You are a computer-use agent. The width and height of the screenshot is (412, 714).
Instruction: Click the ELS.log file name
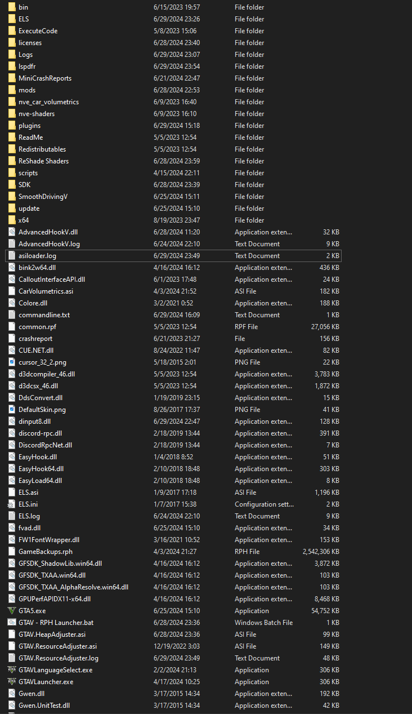29,516
